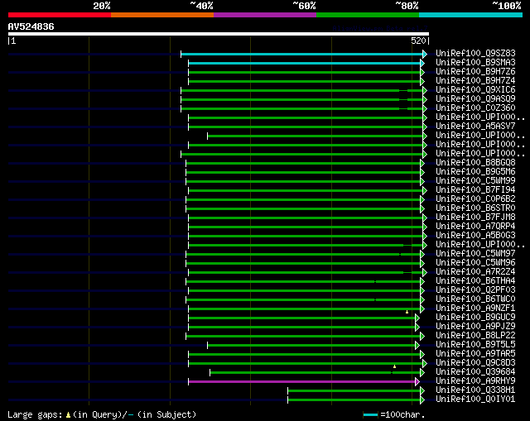
Task: Select the purple ~60% identity legend segment
Action: point(265,15)
